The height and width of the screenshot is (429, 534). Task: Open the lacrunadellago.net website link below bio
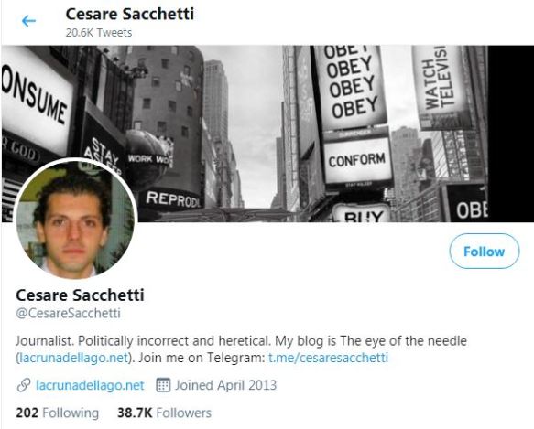tap(90, 385)
